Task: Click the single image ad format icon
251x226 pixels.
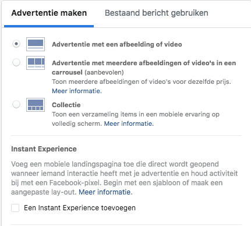Action: point(36,44)
